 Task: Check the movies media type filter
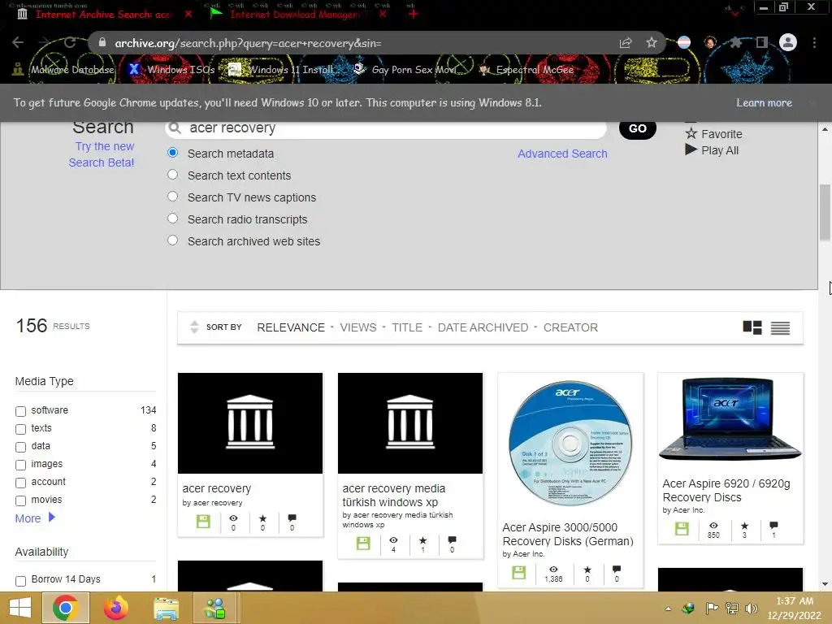click(x=20, y=500)
